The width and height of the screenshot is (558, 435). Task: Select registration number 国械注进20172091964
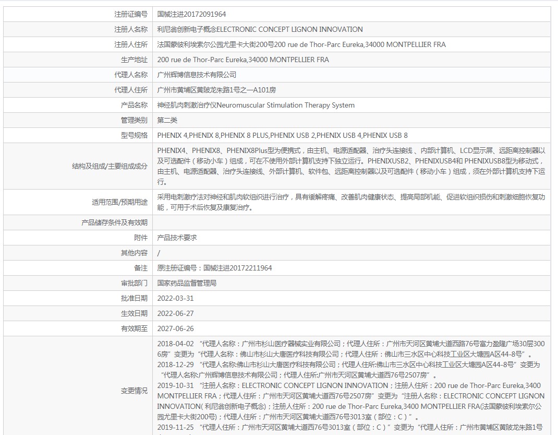191,14
